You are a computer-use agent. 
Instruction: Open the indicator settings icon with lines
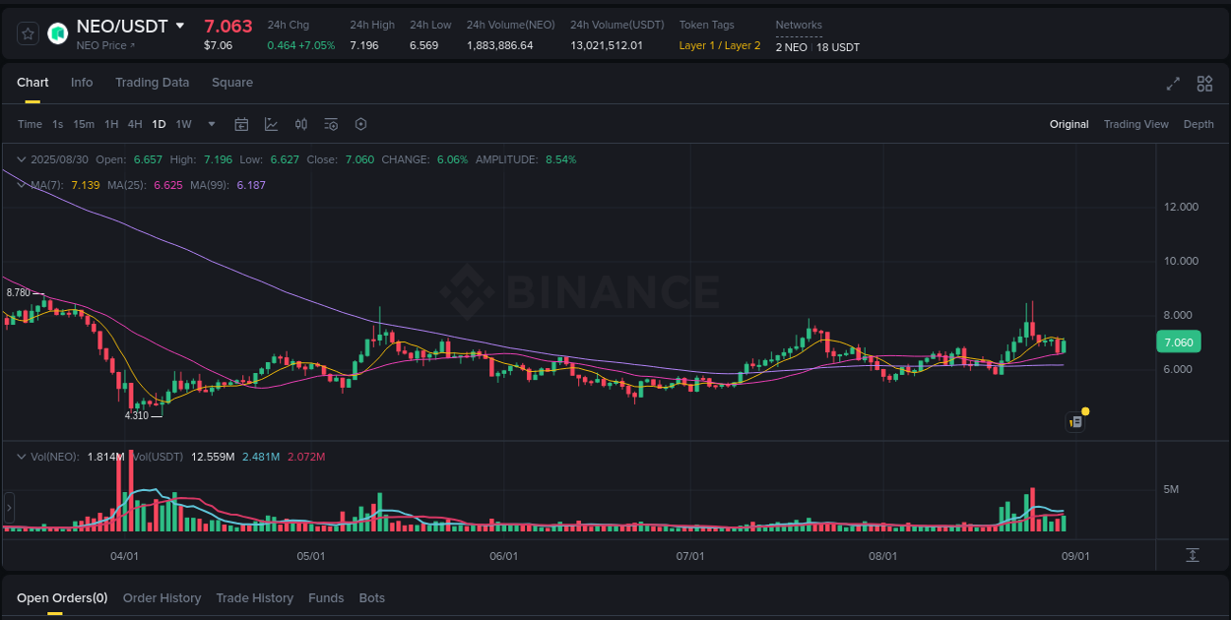coord(331,124)
